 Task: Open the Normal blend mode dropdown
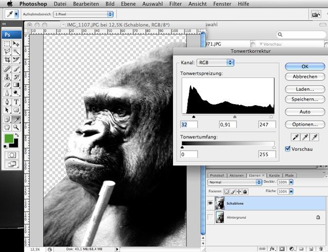[234, 182]
